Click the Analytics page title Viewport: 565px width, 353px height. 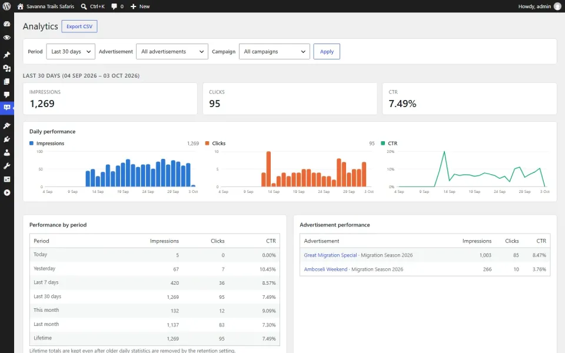pos(41,26)
